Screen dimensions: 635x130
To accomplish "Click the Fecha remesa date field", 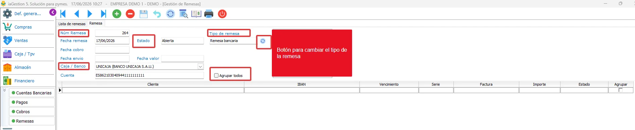I will (x=112, y=41).
